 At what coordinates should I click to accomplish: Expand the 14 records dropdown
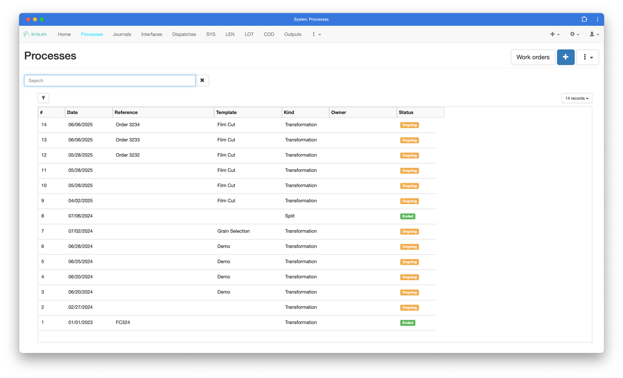[x=577, y=98]
